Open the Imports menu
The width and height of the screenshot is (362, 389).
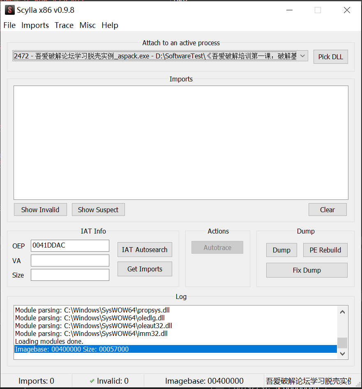[x=35, y=25]
